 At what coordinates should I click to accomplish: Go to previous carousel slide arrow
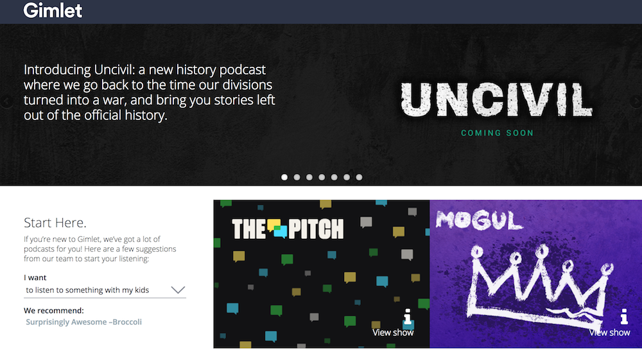pyautogui.click(x=6, y=101)
